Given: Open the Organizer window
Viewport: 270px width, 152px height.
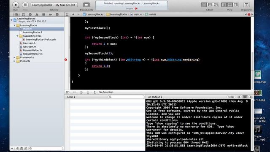Looking at the screenshot, I should tap(246, 5).
